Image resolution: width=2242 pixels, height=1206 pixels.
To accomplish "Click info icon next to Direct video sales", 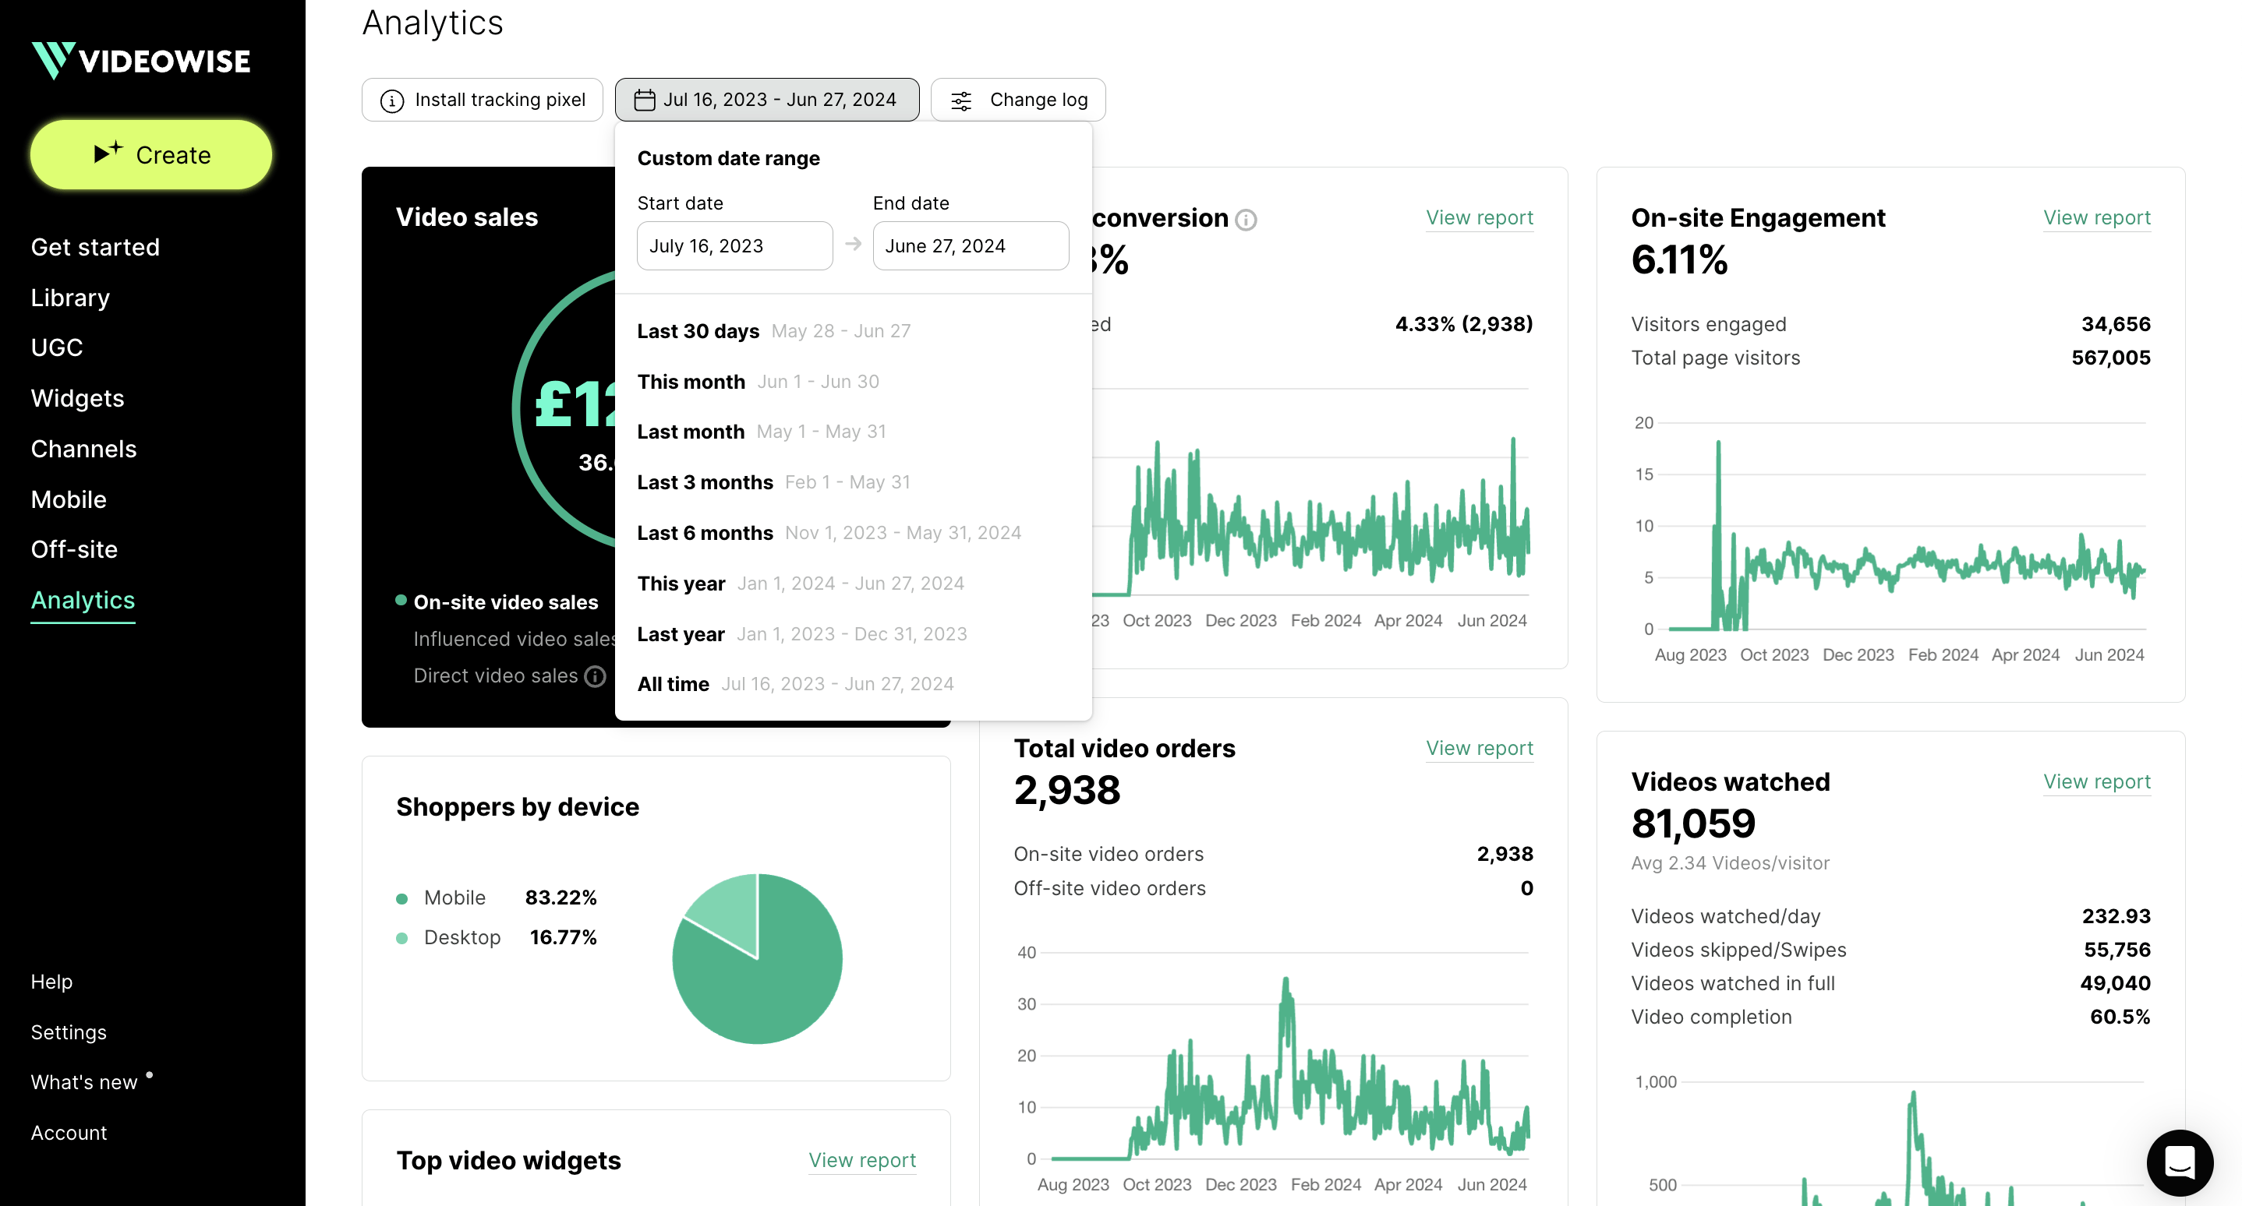I will click(x=596, y=676).
